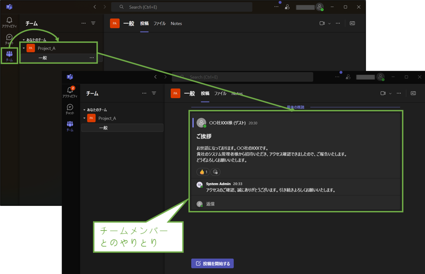The height and width of the screenshot is (274, 425).
Task: Click the Search box in the back window
Action: pos(182,7)
